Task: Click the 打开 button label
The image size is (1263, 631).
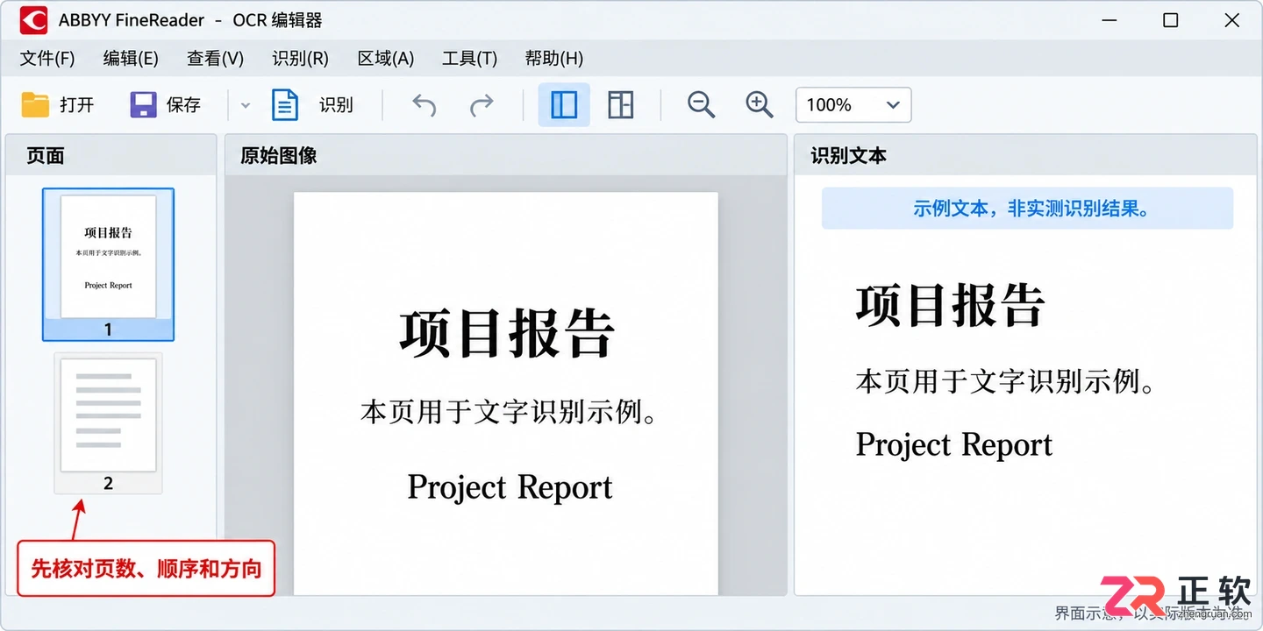Action: [77, 105]
